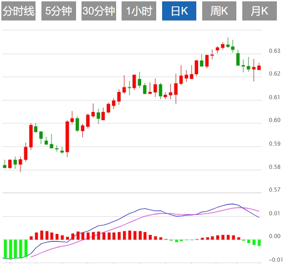
Task: Click the 0.61 price axis label
Action: pyautogui.click(x=274, y=97)
